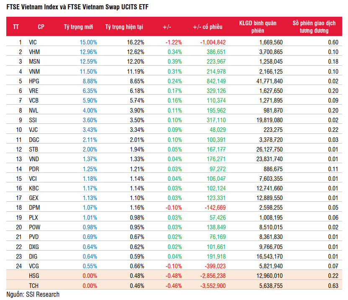The image size is (348, 300).
Task: Select the VHM new weight 12.96%
Action: (88, 52)
